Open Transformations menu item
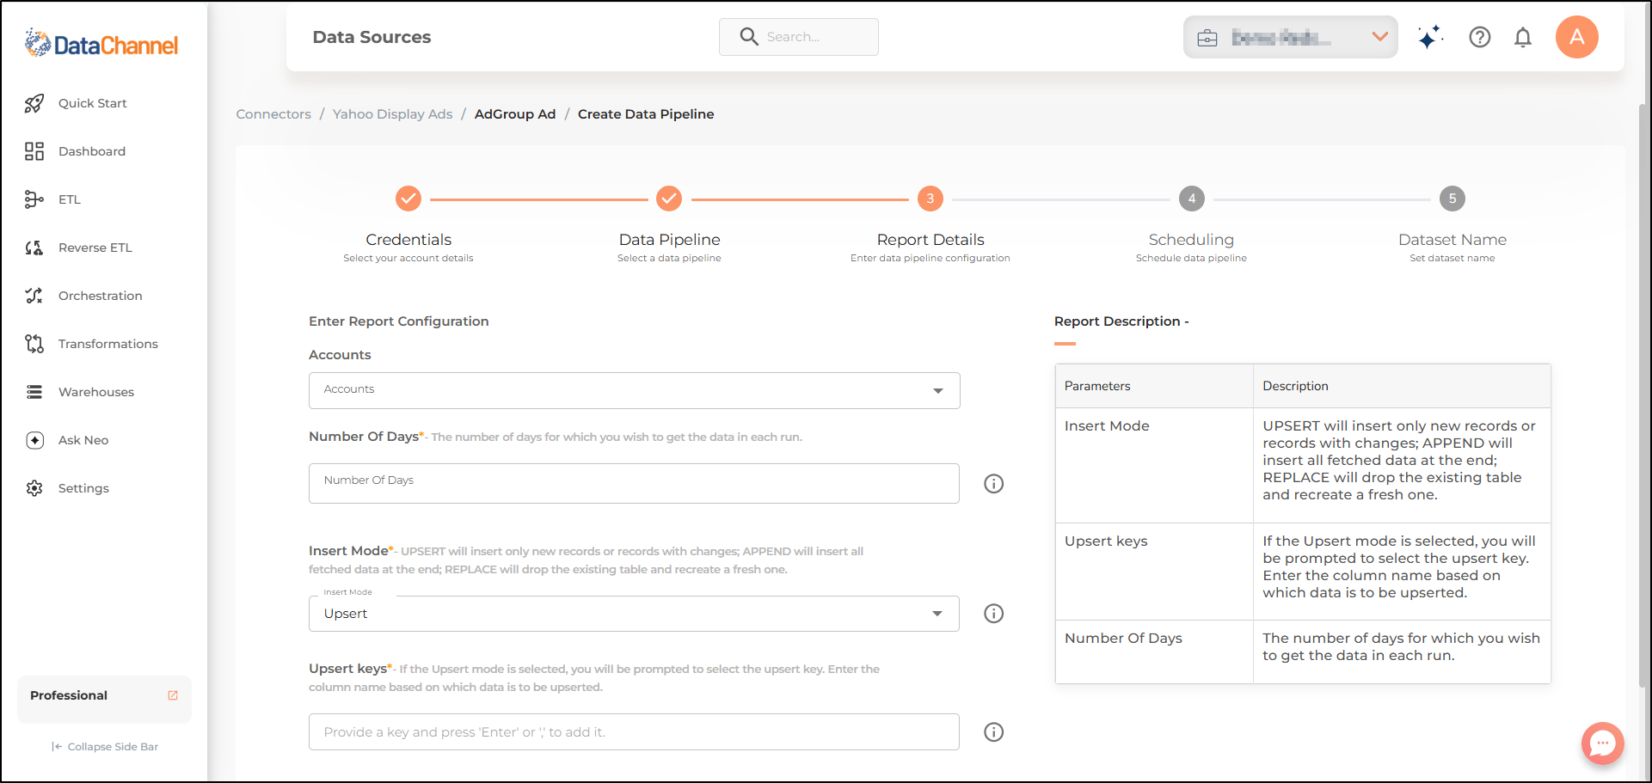1652x783 pixels. tap(108, 345)
